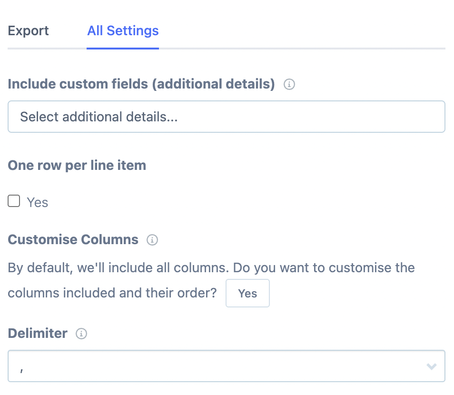This screenshot has height=395, width=454.
Task: Select the All Settings tab
Action: [x=123, y=31]
